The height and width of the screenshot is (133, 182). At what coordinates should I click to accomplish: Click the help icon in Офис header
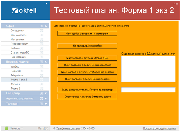point(41,26)
